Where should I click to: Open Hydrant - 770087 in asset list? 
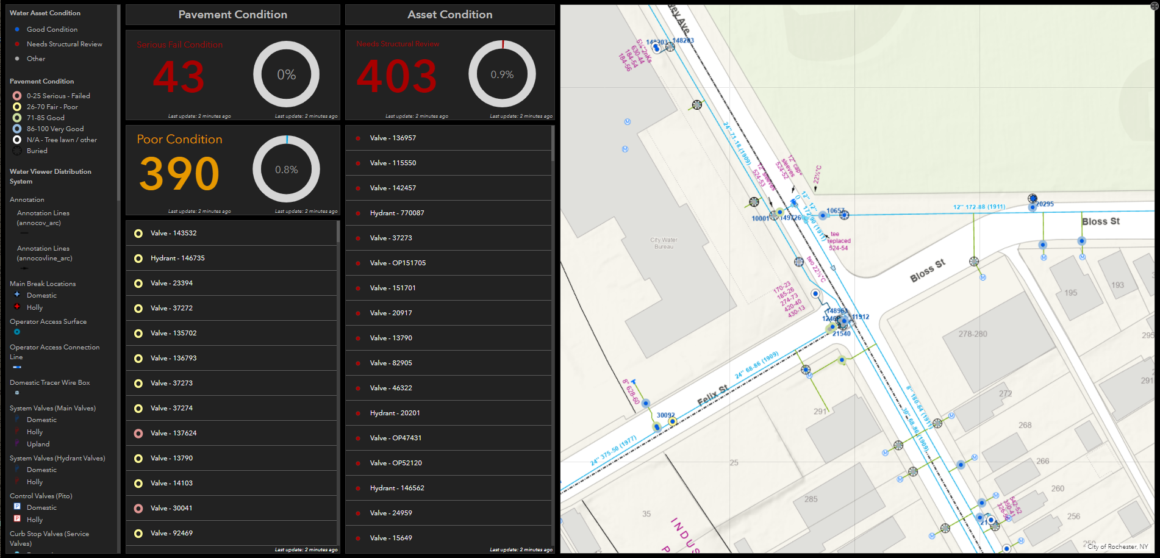point(396,213)
